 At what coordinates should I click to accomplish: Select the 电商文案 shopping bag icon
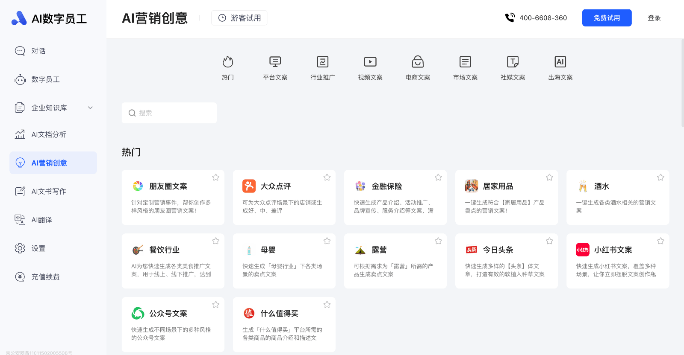click(418, 62)
